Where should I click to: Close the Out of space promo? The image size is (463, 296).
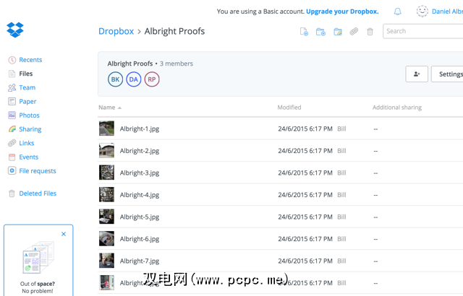pos(64,234)
